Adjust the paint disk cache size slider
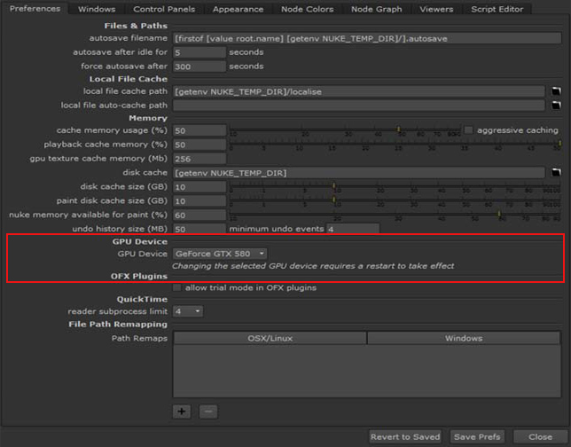The image size is (571, 447). coord(395,200)
